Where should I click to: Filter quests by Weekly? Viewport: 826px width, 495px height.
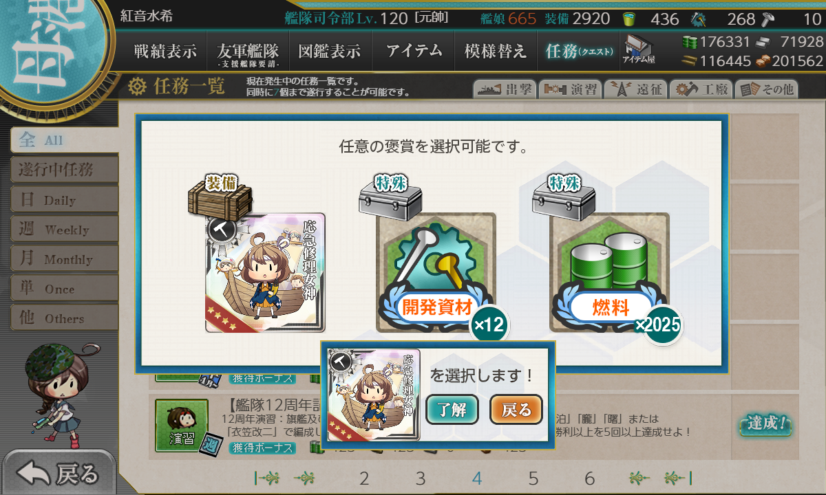pyautogui.click(x=64, y=230)
